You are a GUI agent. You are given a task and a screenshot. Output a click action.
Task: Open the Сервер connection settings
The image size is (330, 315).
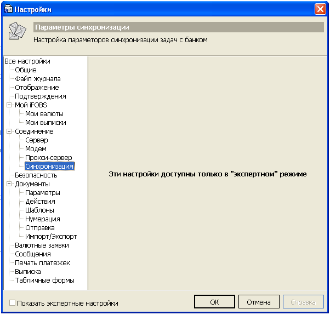(x=37, y=140)
